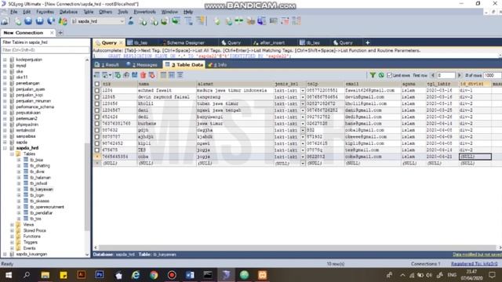Image resolution: width=502 pixels, height=282 pixels.
Task: Click the add new query tab plus button
Action: (368, 42)
